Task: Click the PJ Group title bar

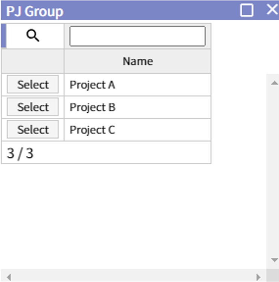Action: 132,11
